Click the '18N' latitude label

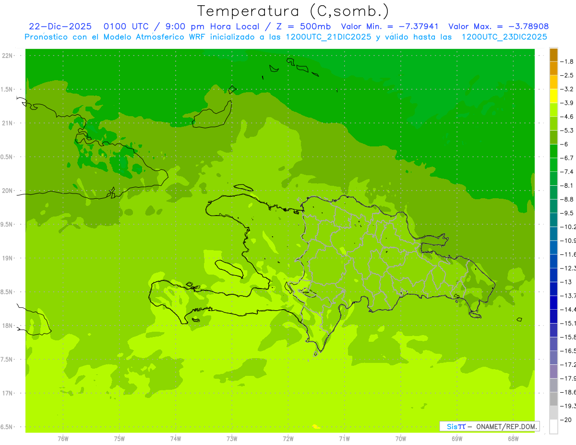pyautogui.click(x=8, y=325)
